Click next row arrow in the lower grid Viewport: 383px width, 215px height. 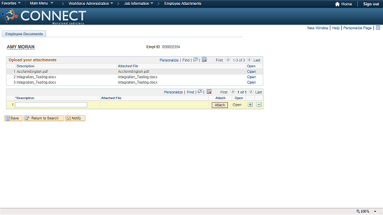(x=251, y=91)
